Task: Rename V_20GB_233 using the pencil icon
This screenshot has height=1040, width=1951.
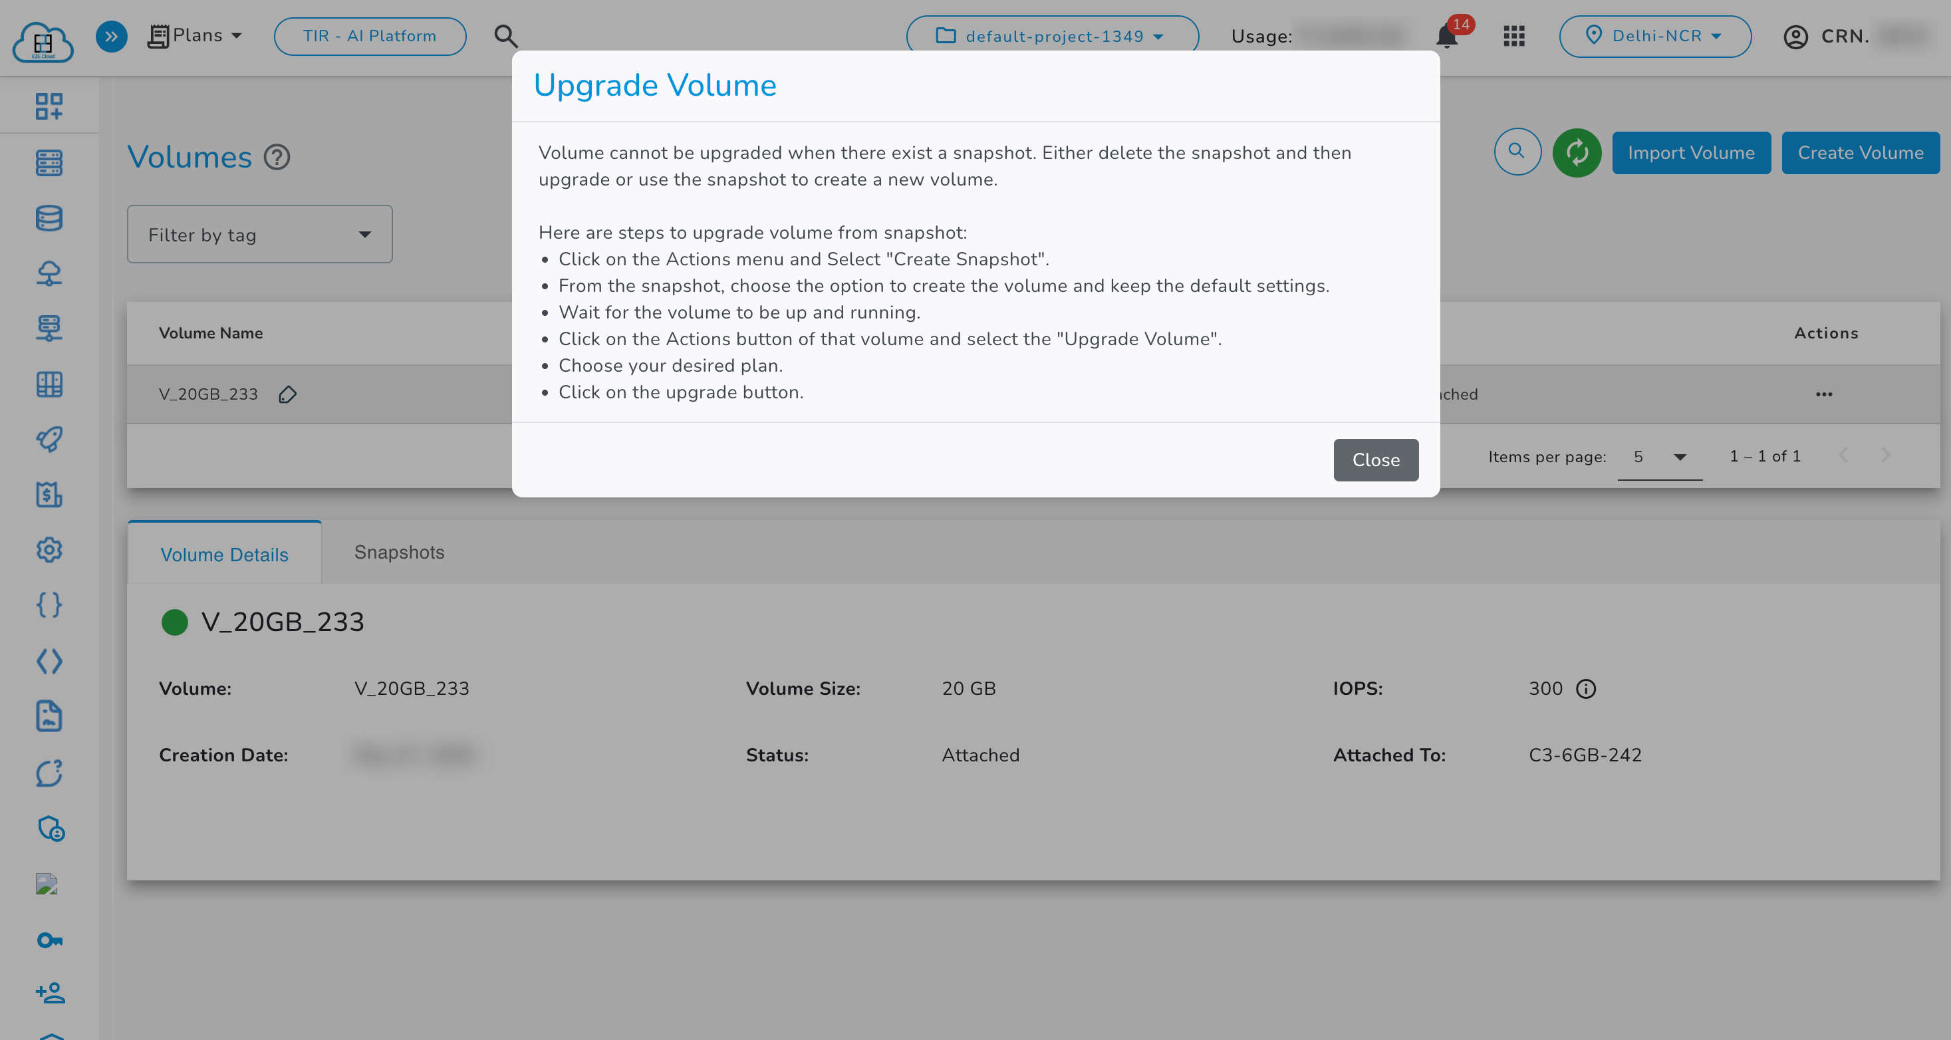Action: pos(288,394)
